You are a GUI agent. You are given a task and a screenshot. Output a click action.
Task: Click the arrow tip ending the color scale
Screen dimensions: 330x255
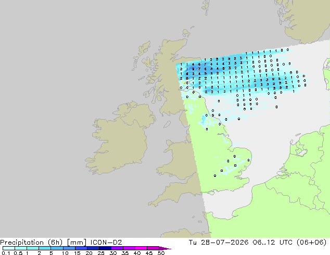click(165, 248)
